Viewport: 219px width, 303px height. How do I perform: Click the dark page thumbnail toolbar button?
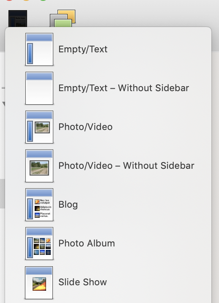18,19
